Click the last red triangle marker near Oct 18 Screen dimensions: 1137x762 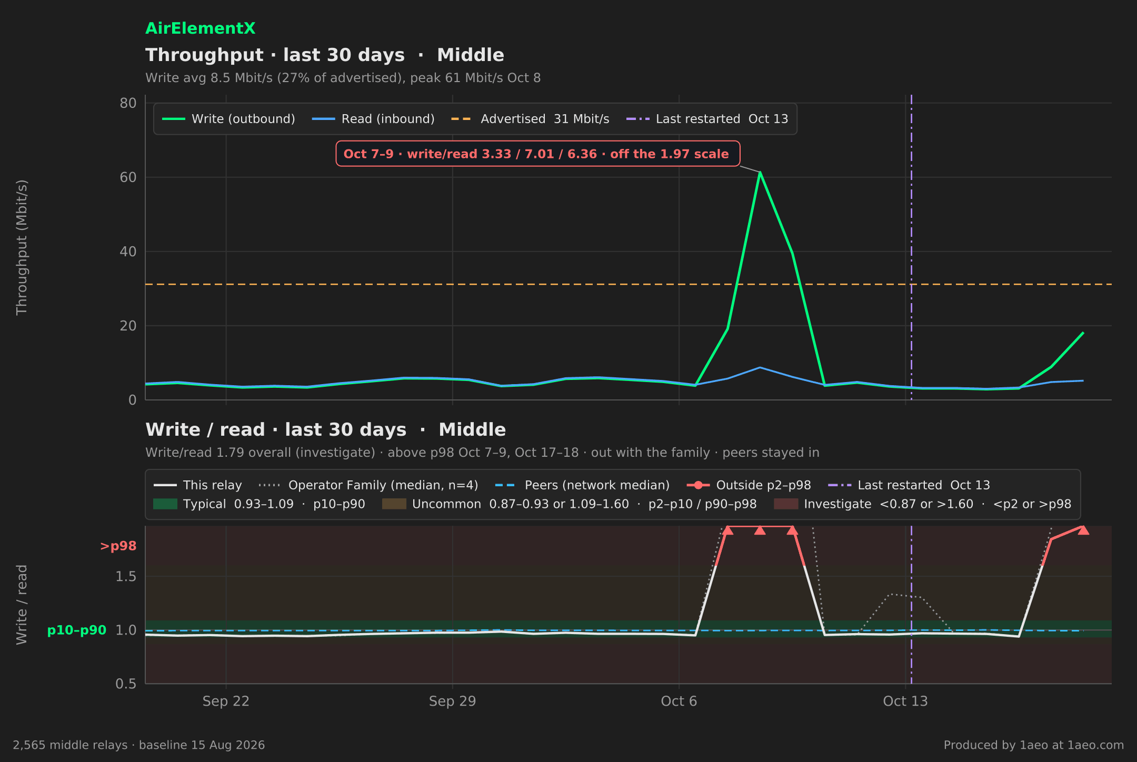tap(1083, 530)
